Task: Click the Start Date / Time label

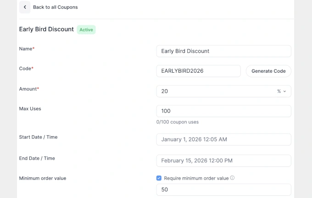Action: 38,137
